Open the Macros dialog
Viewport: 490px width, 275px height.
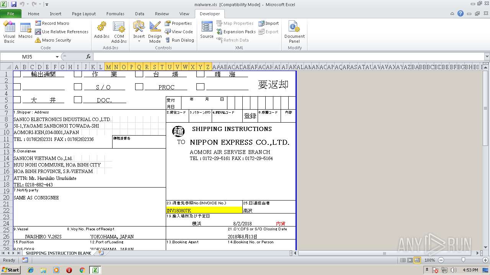(x=25, y=31)
